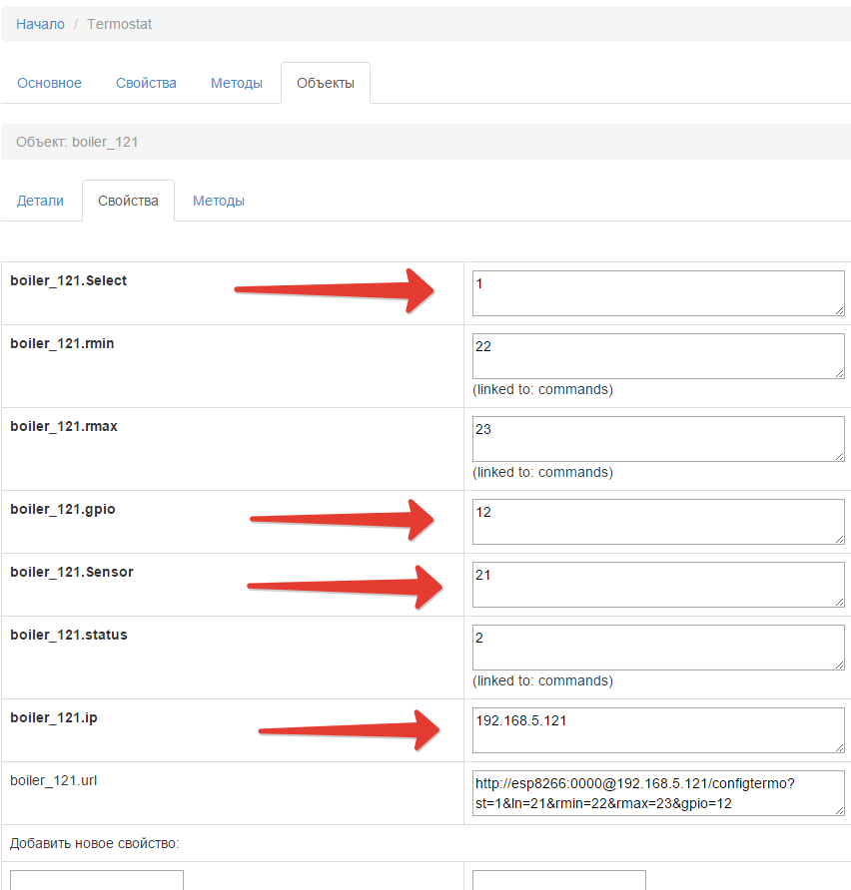Click the boiler_121.rmax label
Screen dimensions: 851x890
(x=64, y=426)
